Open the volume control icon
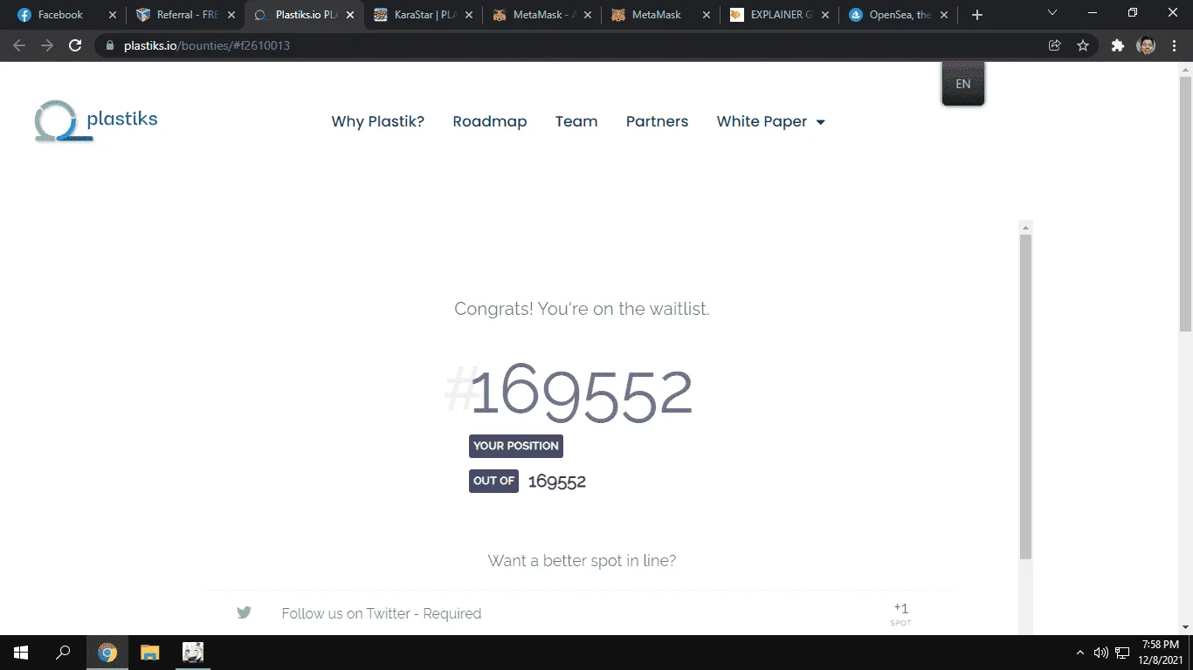 point(1100,653)
